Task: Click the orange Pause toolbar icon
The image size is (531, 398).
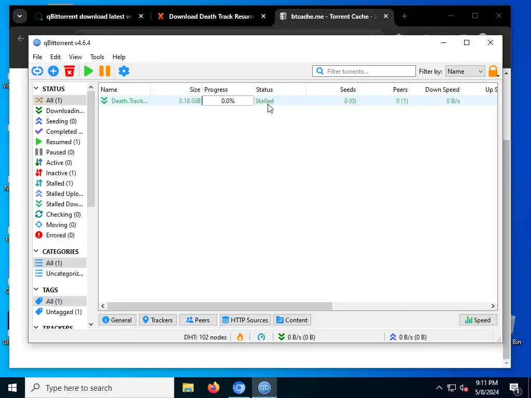Action: pyautogui.click(x=105, y=71)
